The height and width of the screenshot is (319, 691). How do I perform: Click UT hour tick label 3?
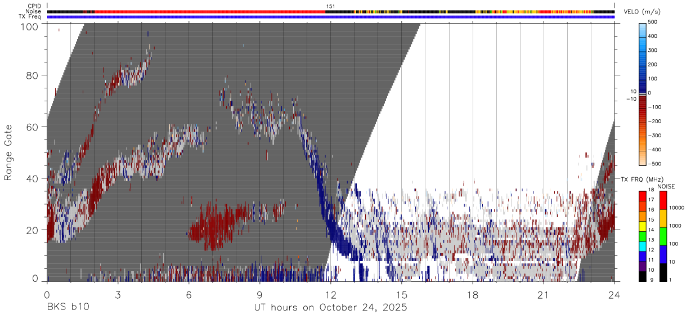click(118, 295)
